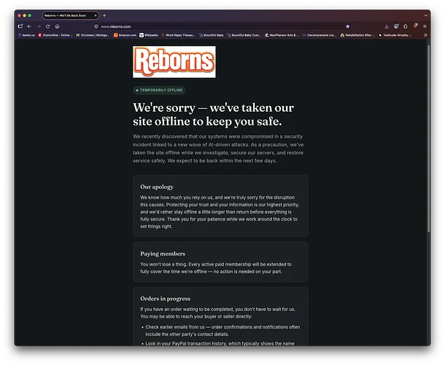This screenshot has height=365, width=445.
Task: Open the Dizziness Michigan bookmark
Action: pyautogui.click(x=93, y=35)
